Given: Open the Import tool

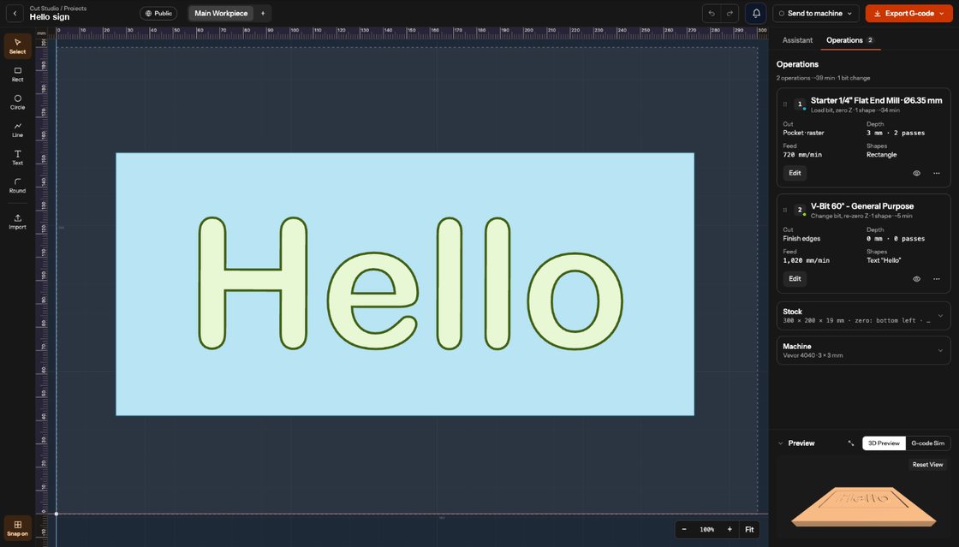Looking at the screenshot, I should coord(18,221).
